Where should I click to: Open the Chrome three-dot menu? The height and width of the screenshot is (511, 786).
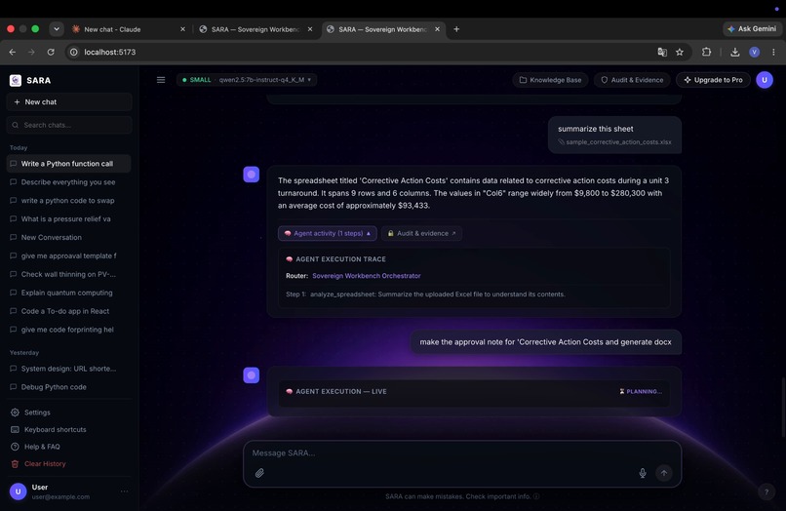pyautogui.click(x=773, y=52)
